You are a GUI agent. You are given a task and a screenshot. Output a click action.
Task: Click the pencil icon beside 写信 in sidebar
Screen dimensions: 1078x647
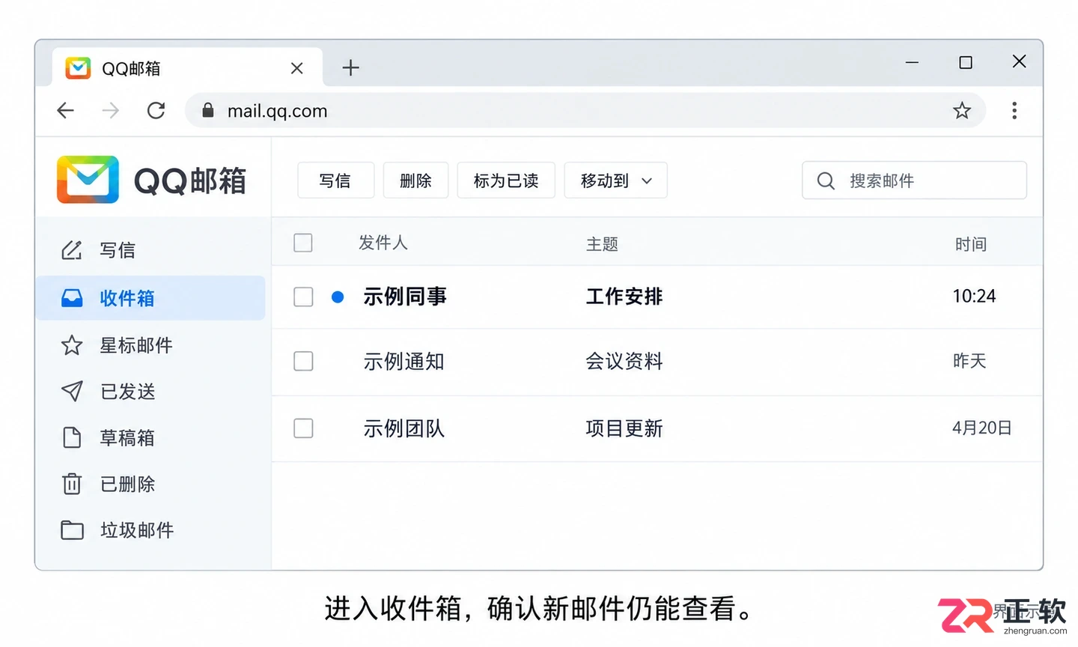[x=72, y=250]
